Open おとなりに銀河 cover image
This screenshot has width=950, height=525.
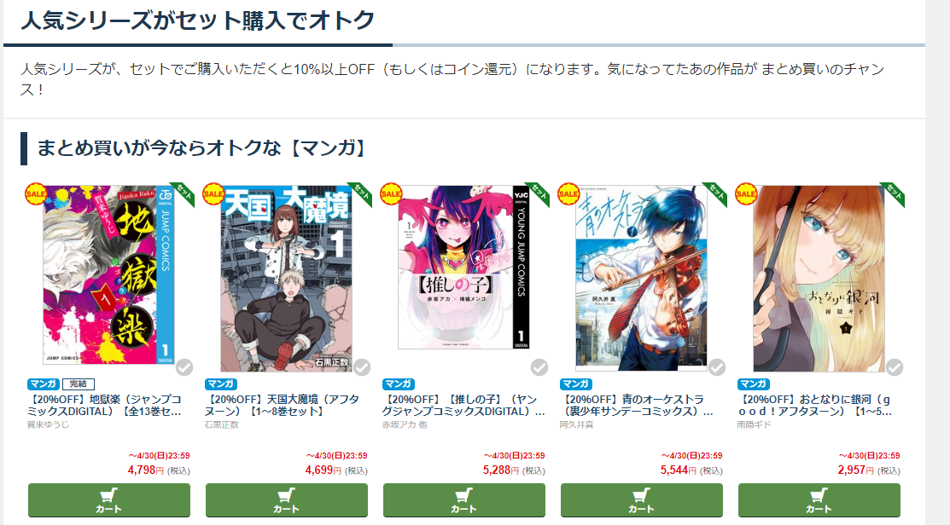(x=819, y=279)
